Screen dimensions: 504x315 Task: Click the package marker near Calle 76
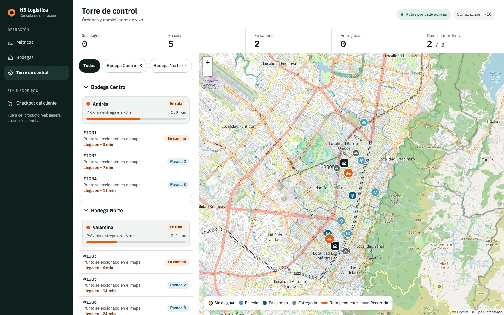tap(364, 123)
